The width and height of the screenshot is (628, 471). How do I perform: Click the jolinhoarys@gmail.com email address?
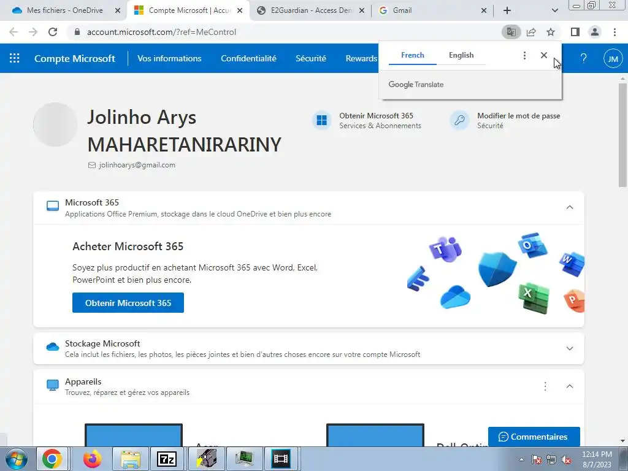coord(137,165)
